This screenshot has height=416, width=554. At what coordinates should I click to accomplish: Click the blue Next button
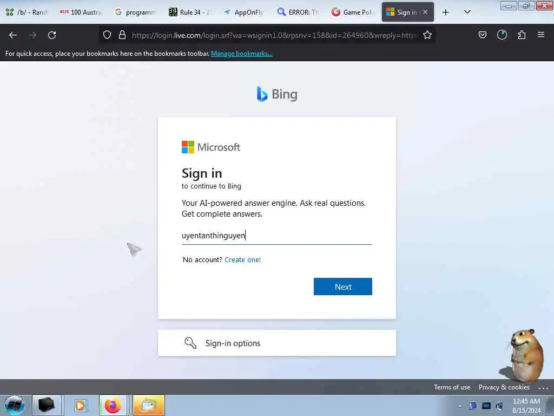[342, 287]
